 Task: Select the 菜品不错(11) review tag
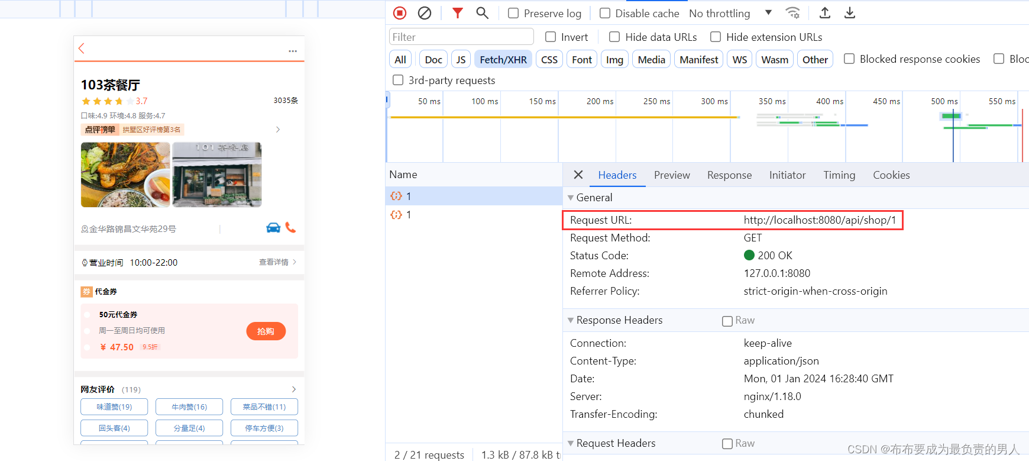[264, 407]
